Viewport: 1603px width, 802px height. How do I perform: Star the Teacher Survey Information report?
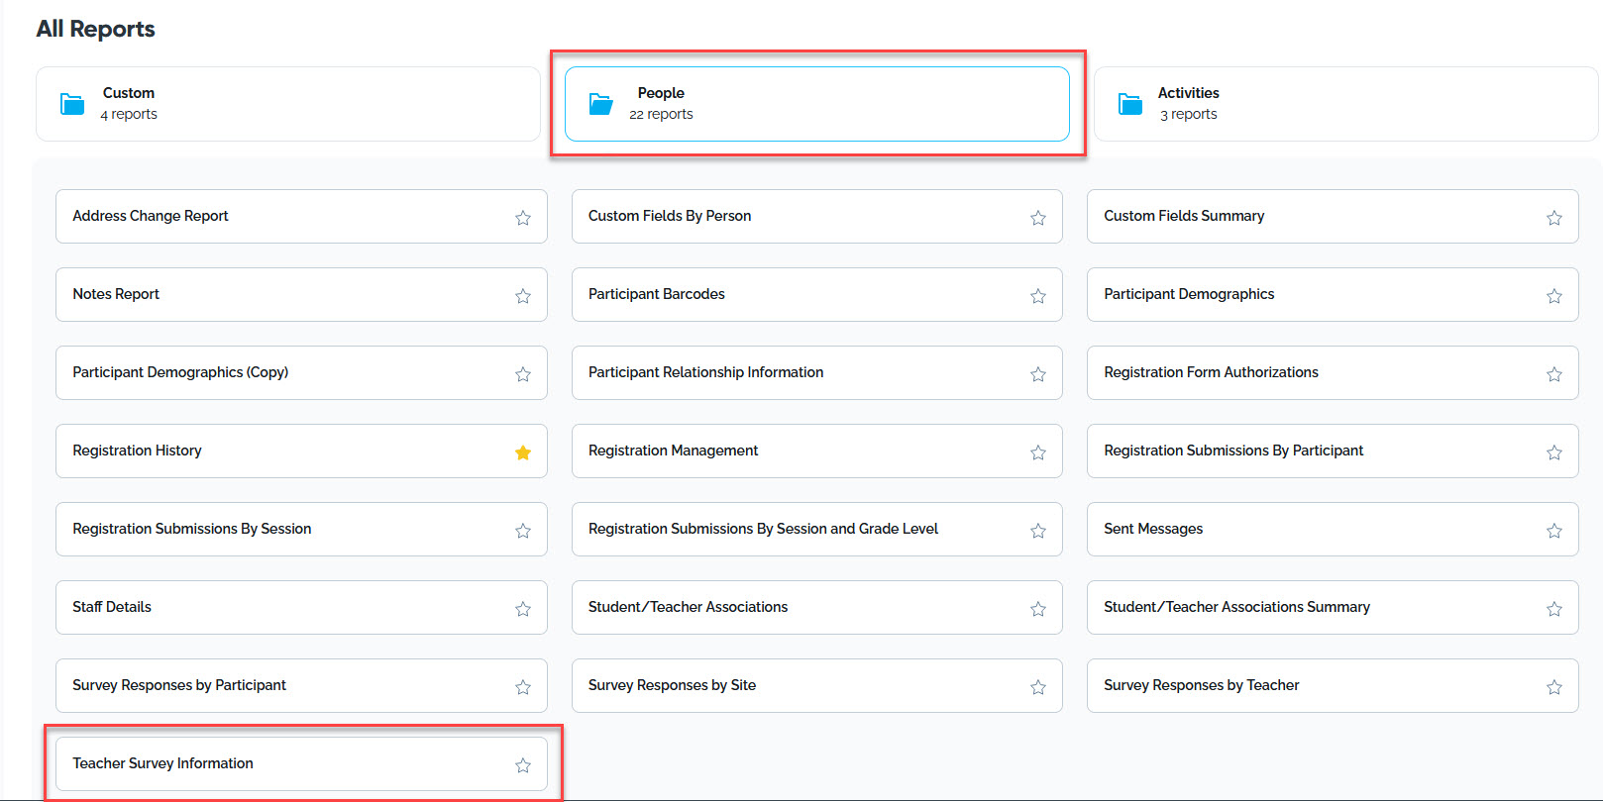pyautogui.click(x=523, y=765)
